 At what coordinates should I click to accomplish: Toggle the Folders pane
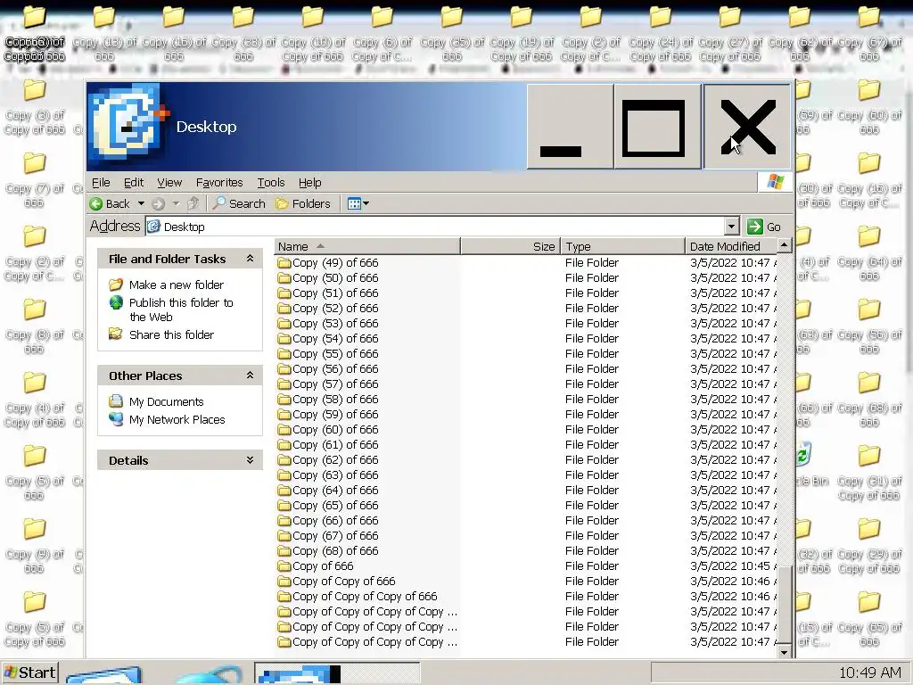pos(303,204)
